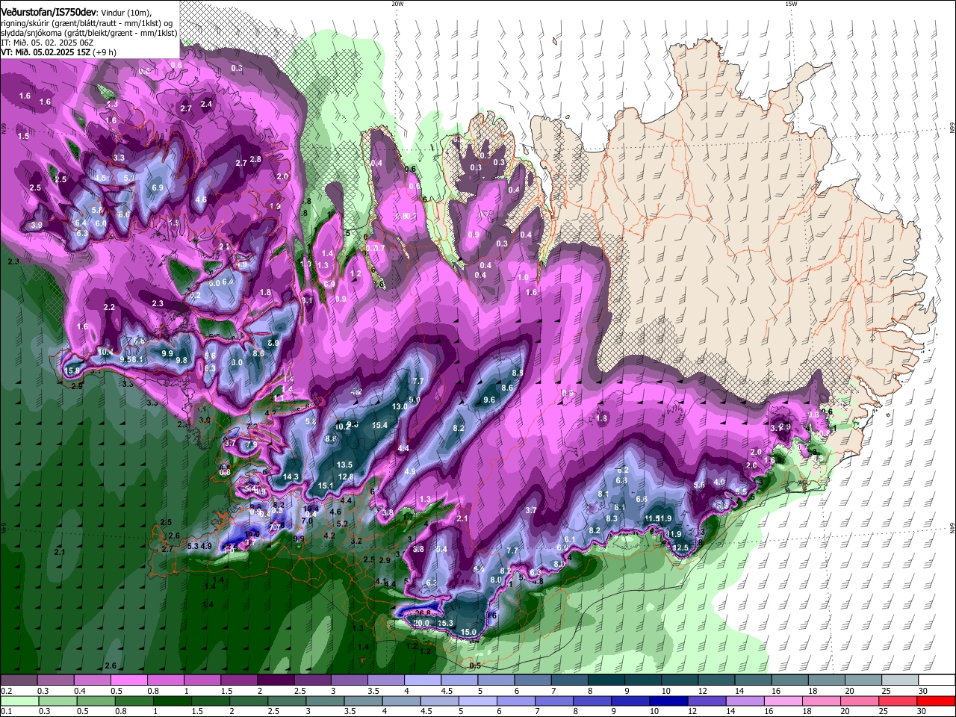956x717 pixels.
Task: Click the '0.2' label under the upper legend
Action: [x=6, y=691]
